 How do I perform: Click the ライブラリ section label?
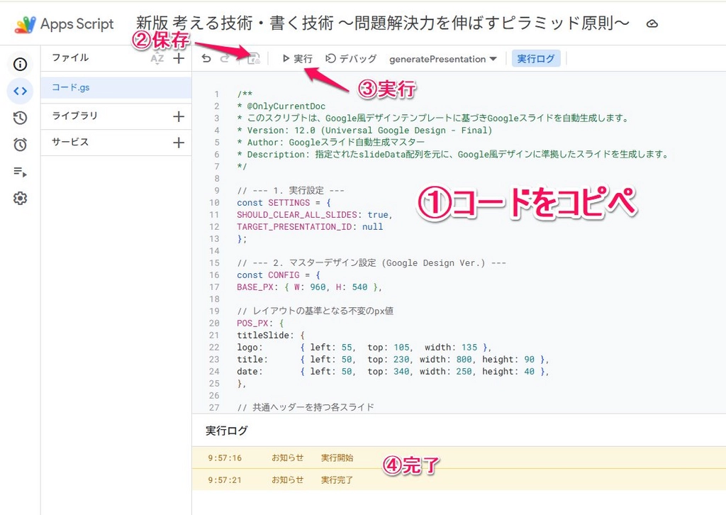[74, 116]
